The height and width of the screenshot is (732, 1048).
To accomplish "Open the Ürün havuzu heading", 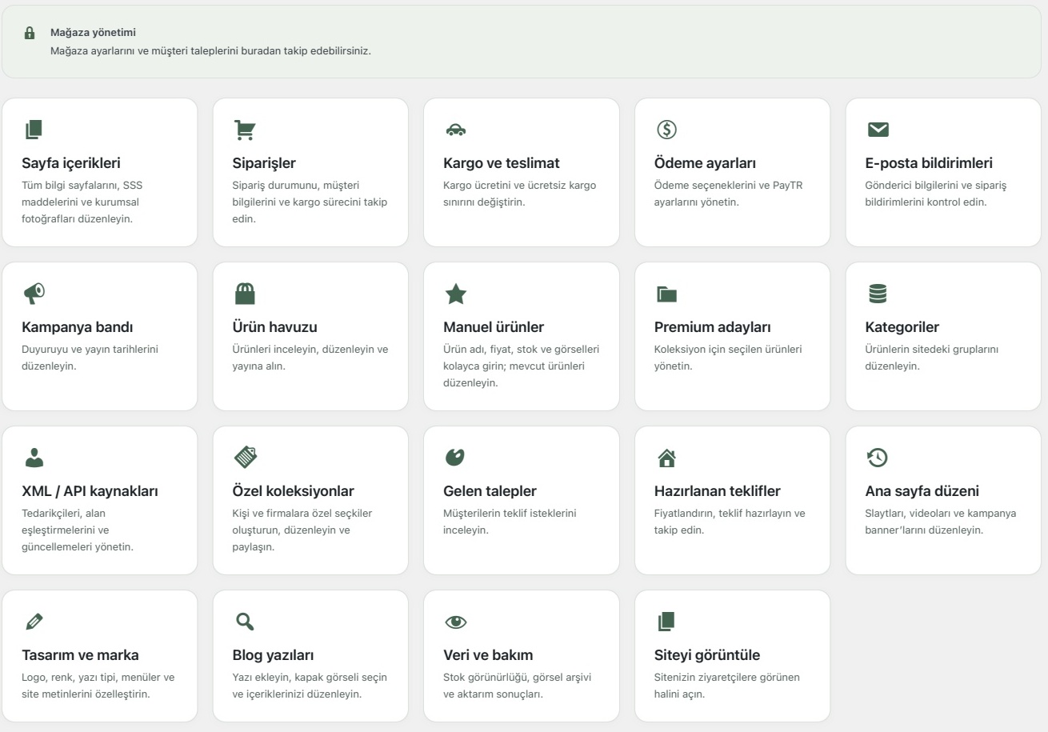I will pos(275,327).
